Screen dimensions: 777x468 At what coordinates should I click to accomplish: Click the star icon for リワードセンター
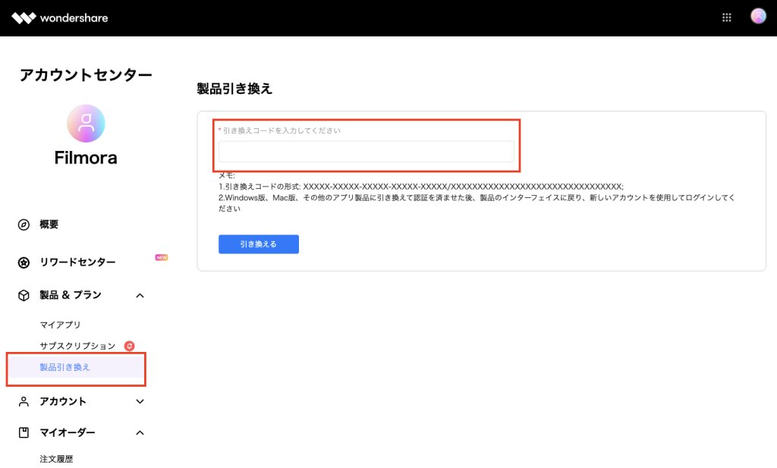click(24, 262)
